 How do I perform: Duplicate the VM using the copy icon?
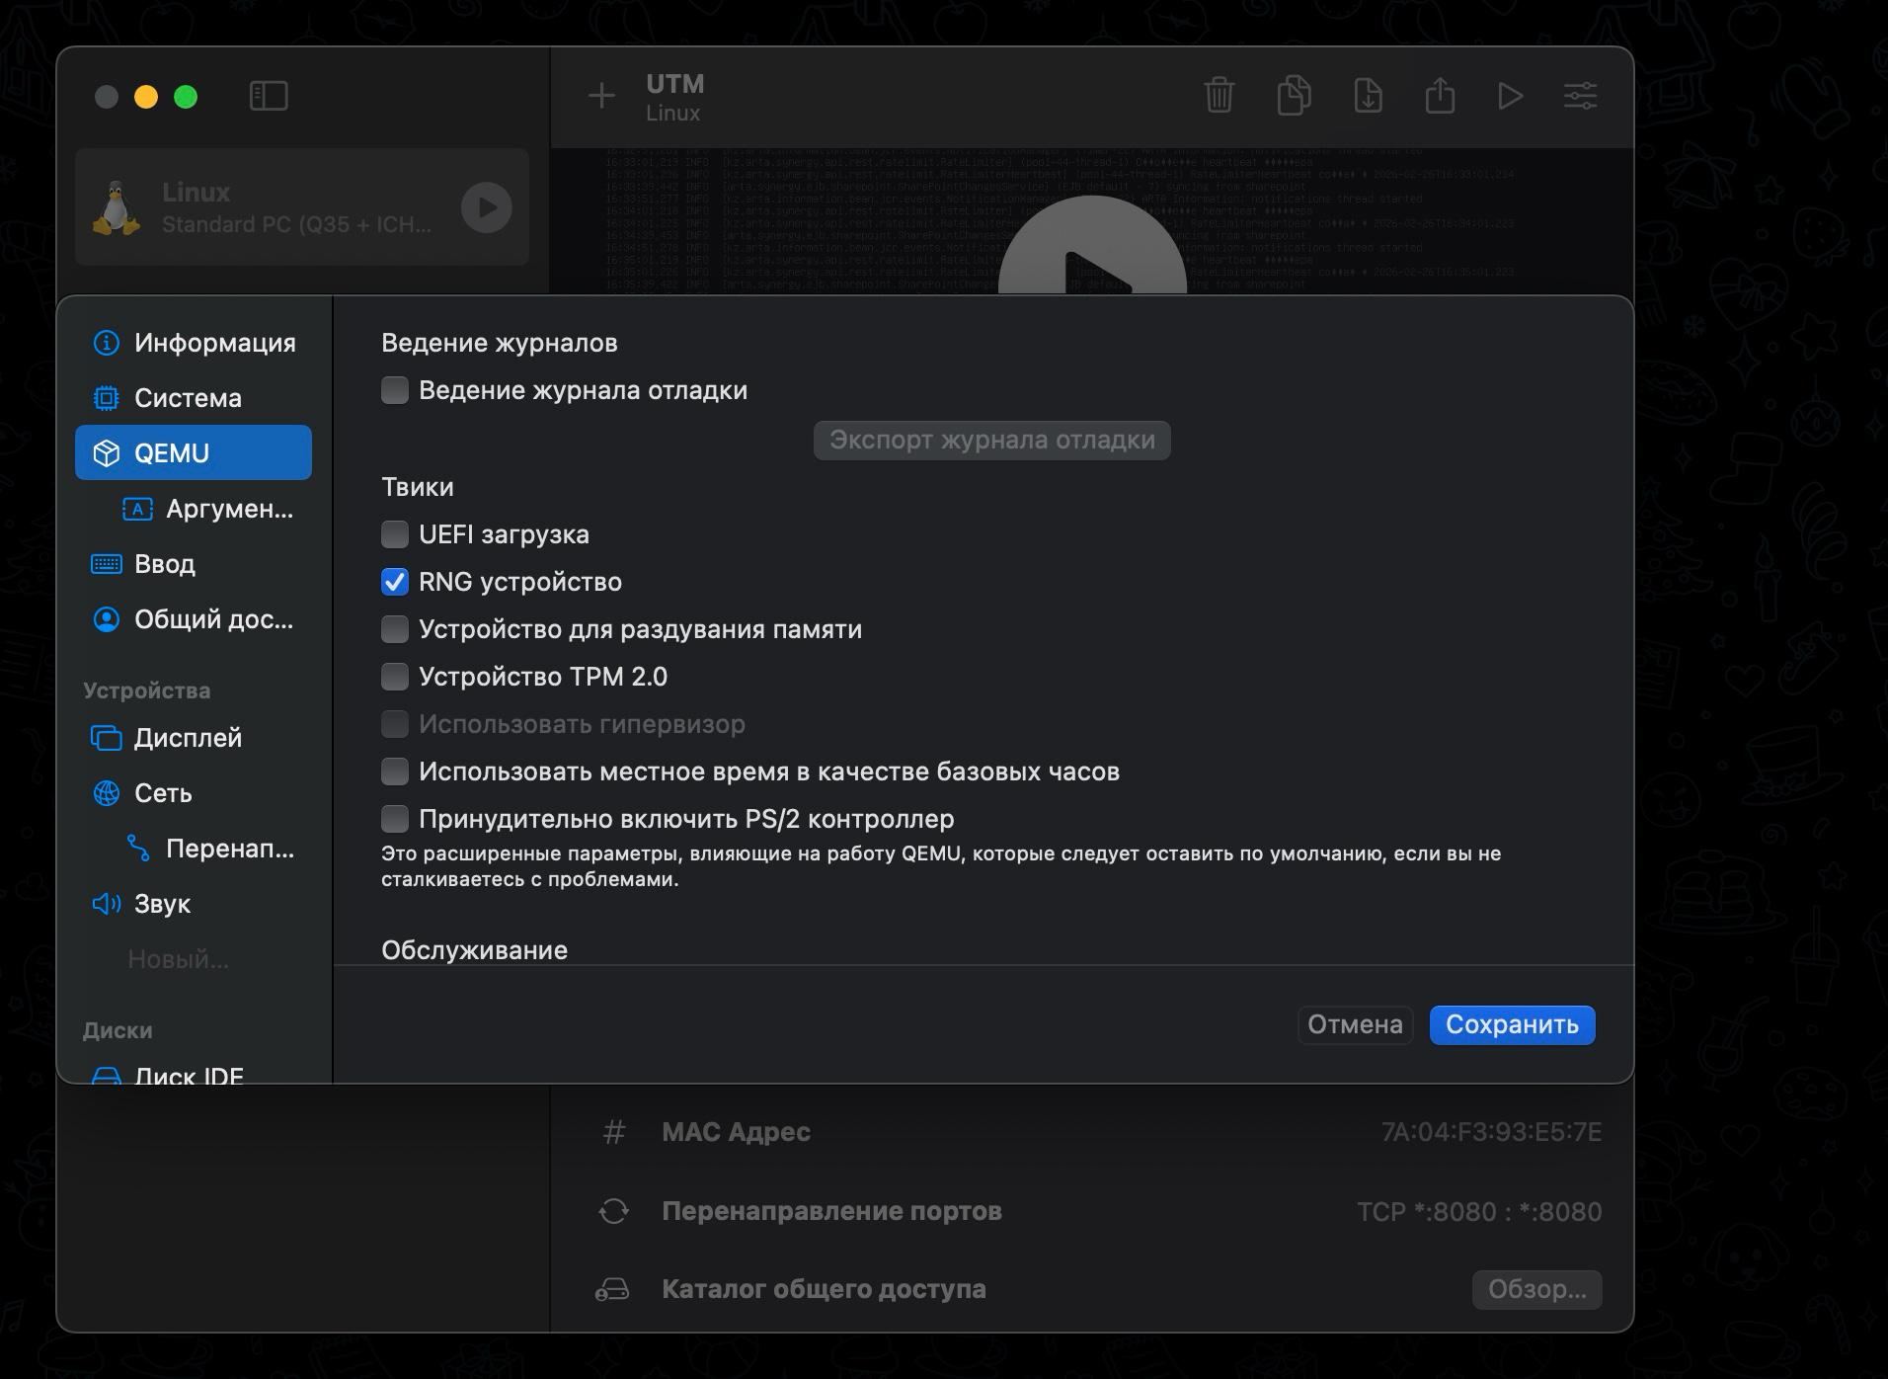pos(1296,96)
